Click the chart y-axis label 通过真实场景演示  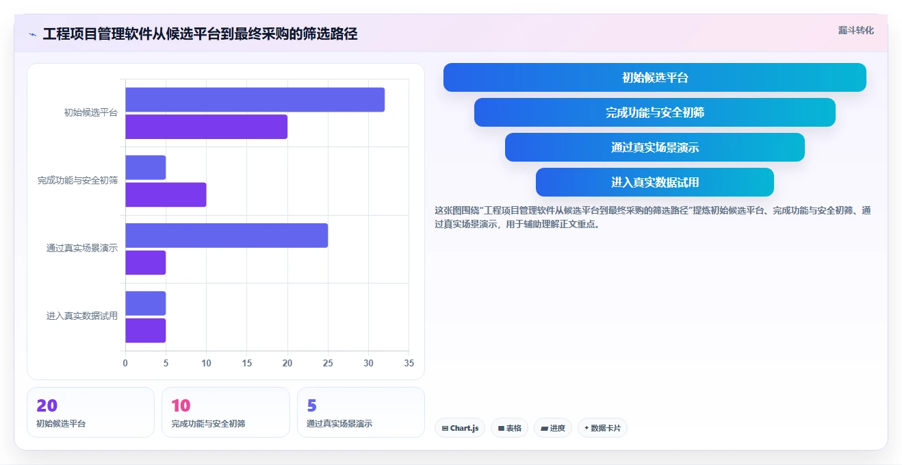pyautogui.click(x=82, y=249)
